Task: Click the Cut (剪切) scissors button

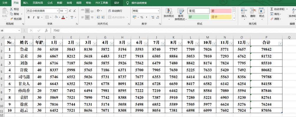Action: [x=14, y=9]
